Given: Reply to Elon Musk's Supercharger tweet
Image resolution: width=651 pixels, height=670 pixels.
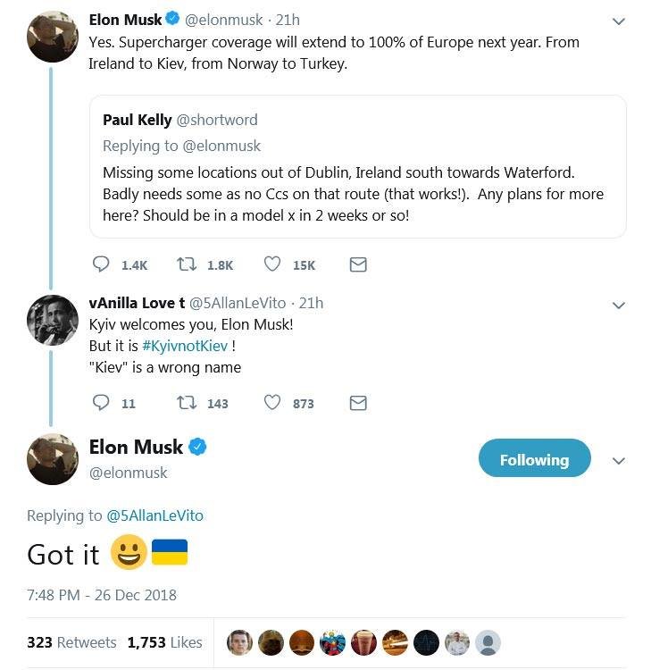Looking at the screenshot, I should click(x=102, y=264).
